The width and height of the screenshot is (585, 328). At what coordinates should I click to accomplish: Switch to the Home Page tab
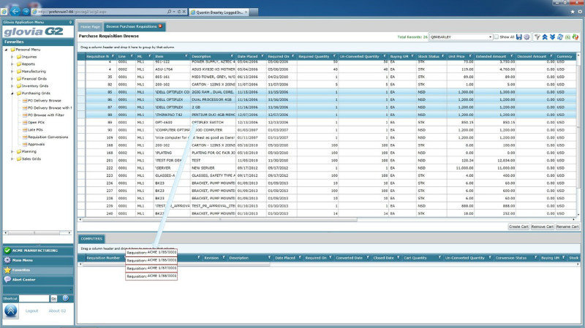(90, 26)
